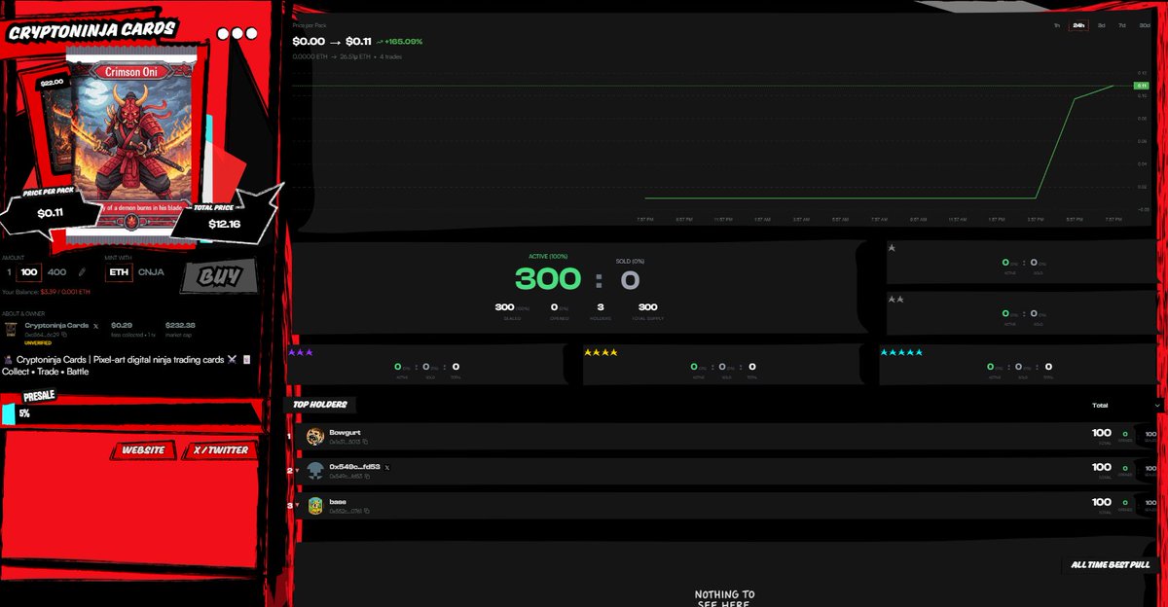
Task: Open the Cryptoninja Cards owner name link
Action: pyautogui.click(x=57, y=325)
